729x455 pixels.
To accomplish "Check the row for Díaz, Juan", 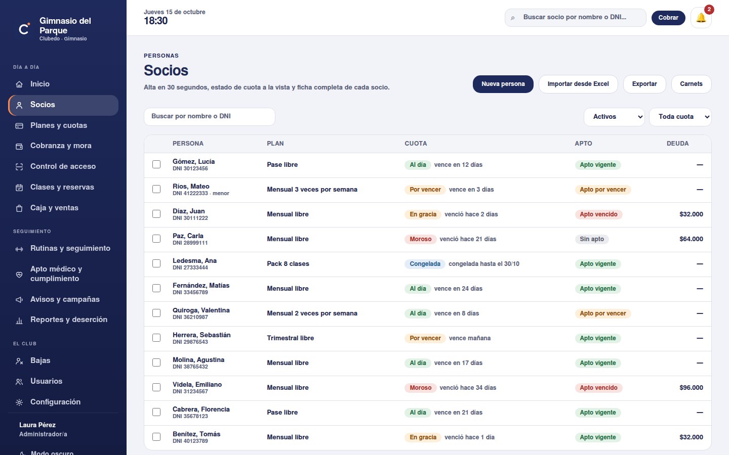I will pos(156,214).
